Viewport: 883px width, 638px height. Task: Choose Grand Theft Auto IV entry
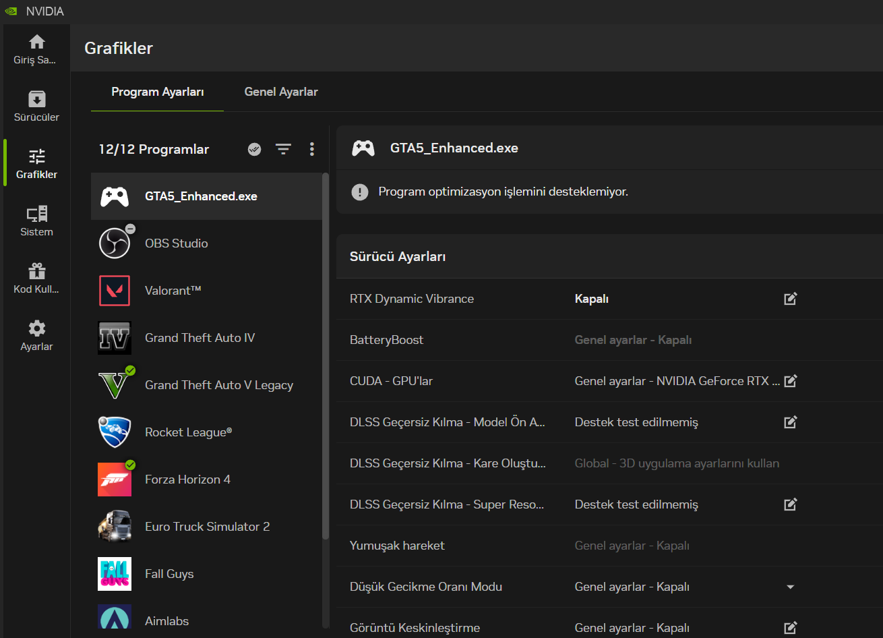point(206,338)
